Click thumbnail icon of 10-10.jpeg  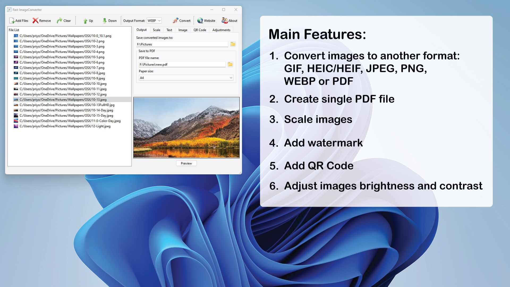[x=16, y=84]
